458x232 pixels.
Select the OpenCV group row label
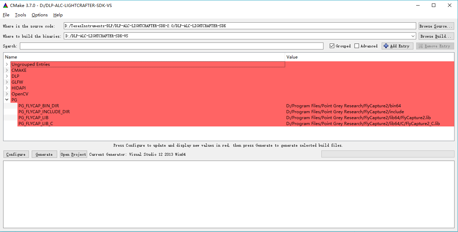(x=20, y=94)
